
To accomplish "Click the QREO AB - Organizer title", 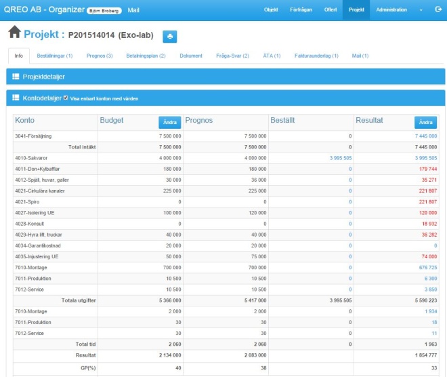I will [44, 9].
